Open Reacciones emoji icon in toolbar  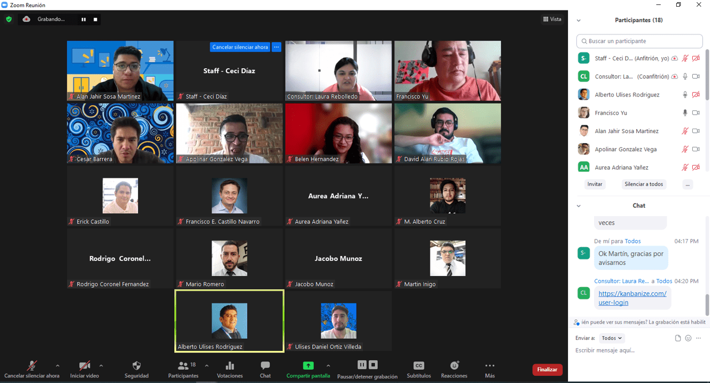click(x=454, y=366)
